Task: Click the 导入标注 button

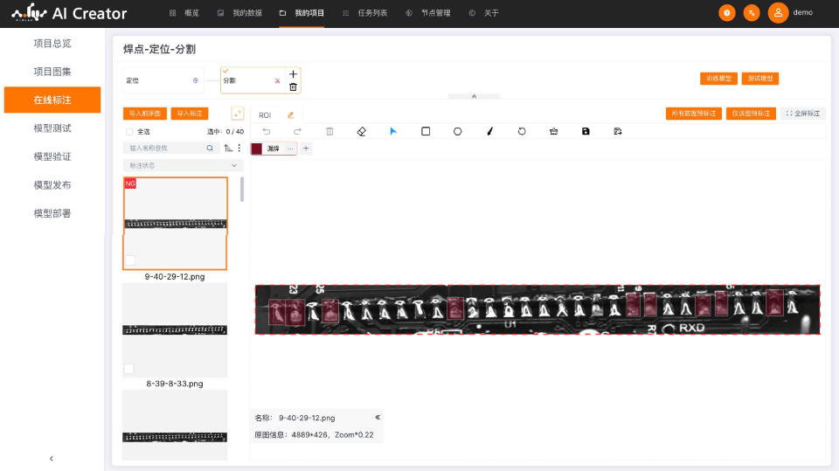Action: click(x=190, y=114)
